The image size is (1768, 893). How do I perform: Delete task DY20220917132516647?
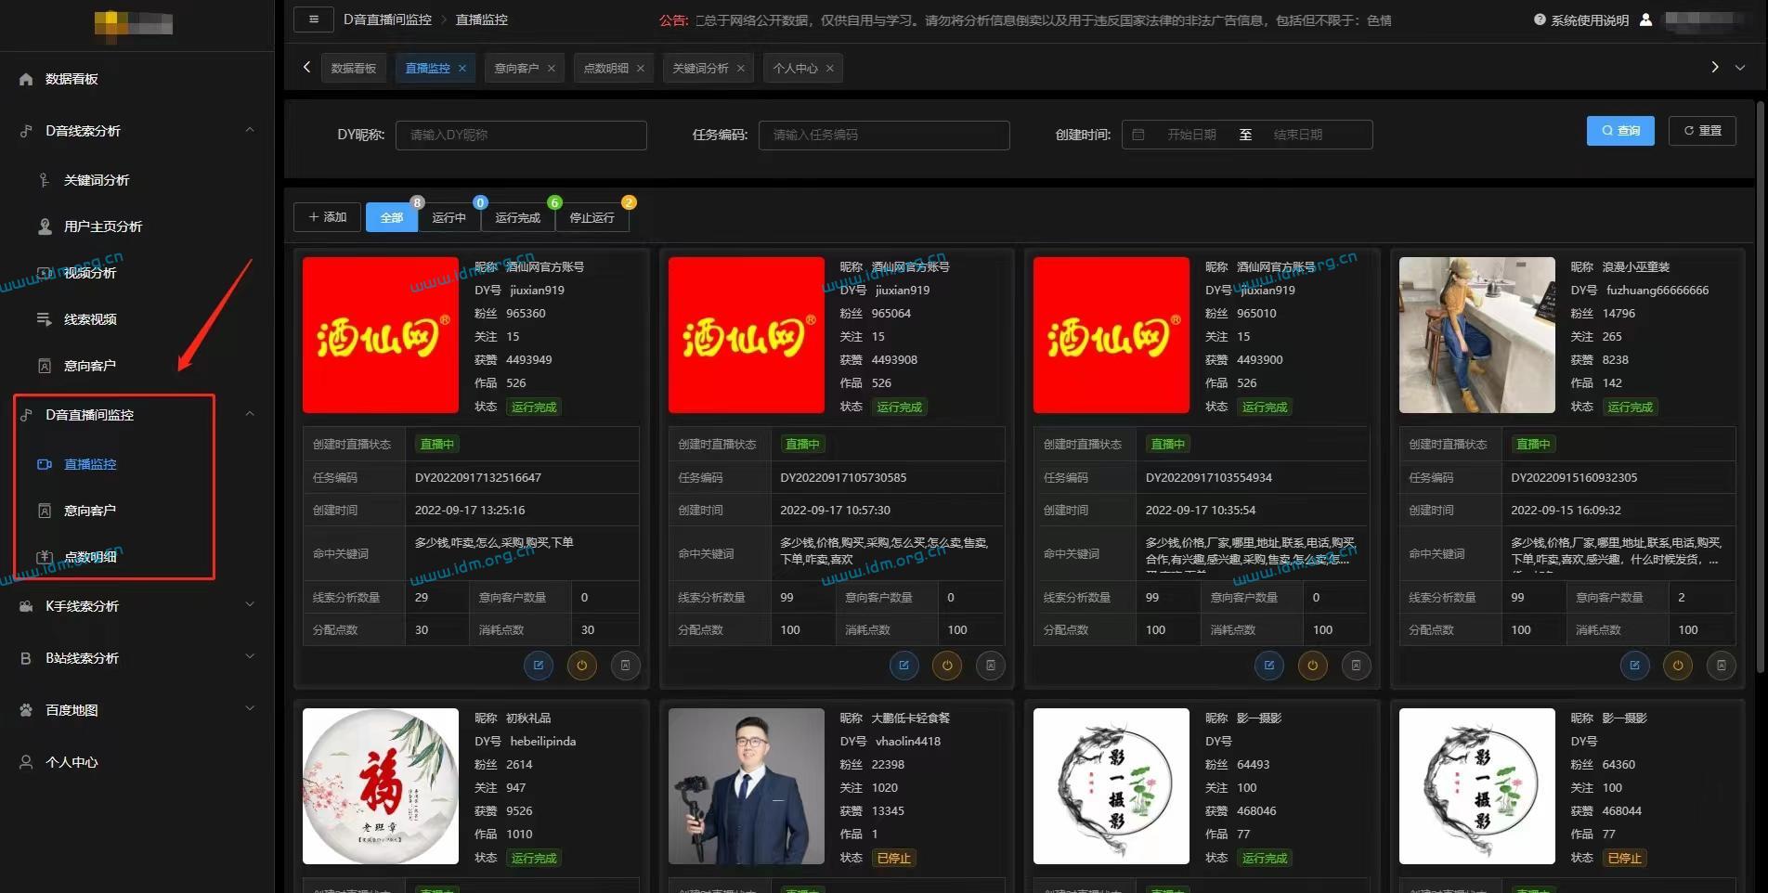(x=625, y=666)
